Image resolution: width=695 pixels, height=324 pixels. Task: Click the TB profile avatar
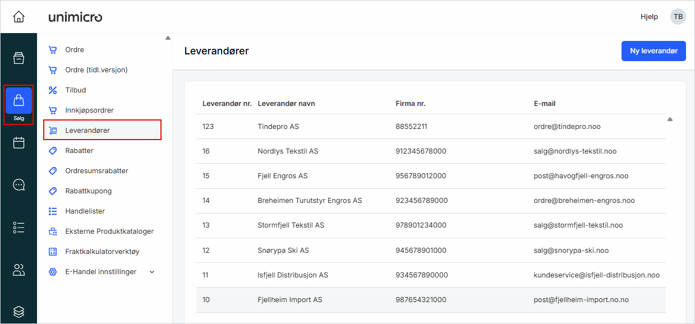pyautogui.click(x=678, y=16)
